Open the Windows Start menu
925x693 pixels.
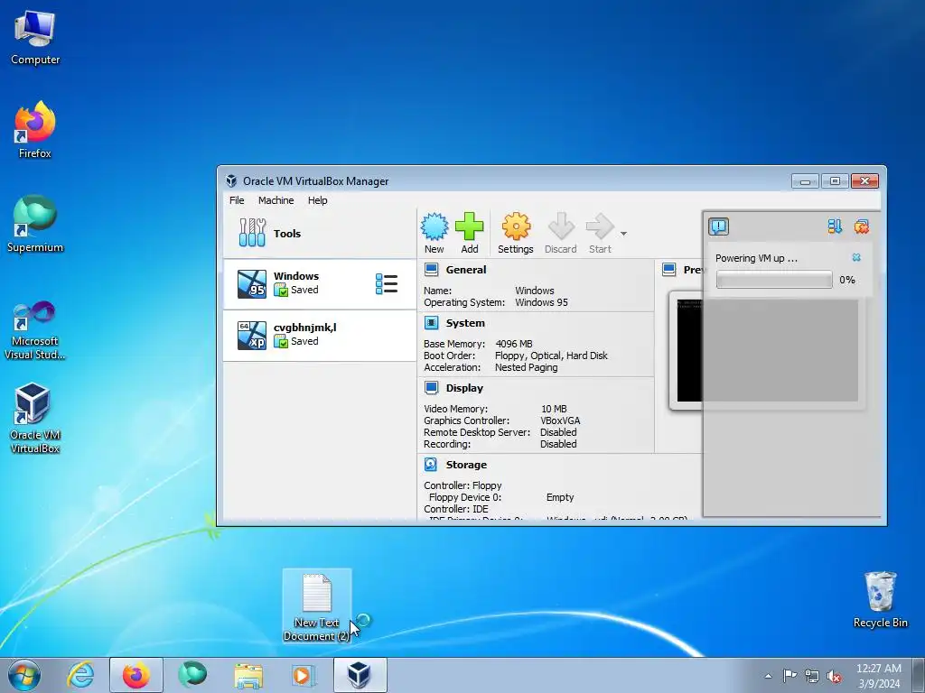(x=24, y=675)
